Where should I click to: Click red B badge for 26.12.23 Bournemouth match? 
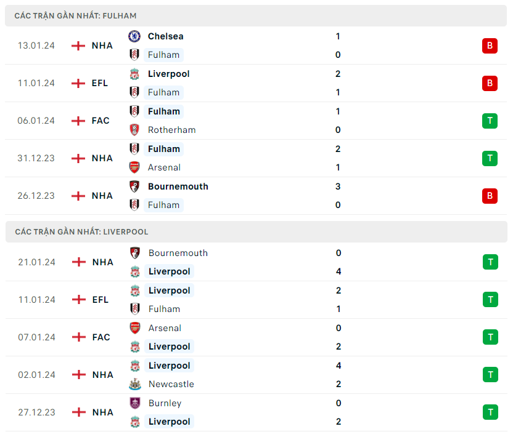[490, 196]
